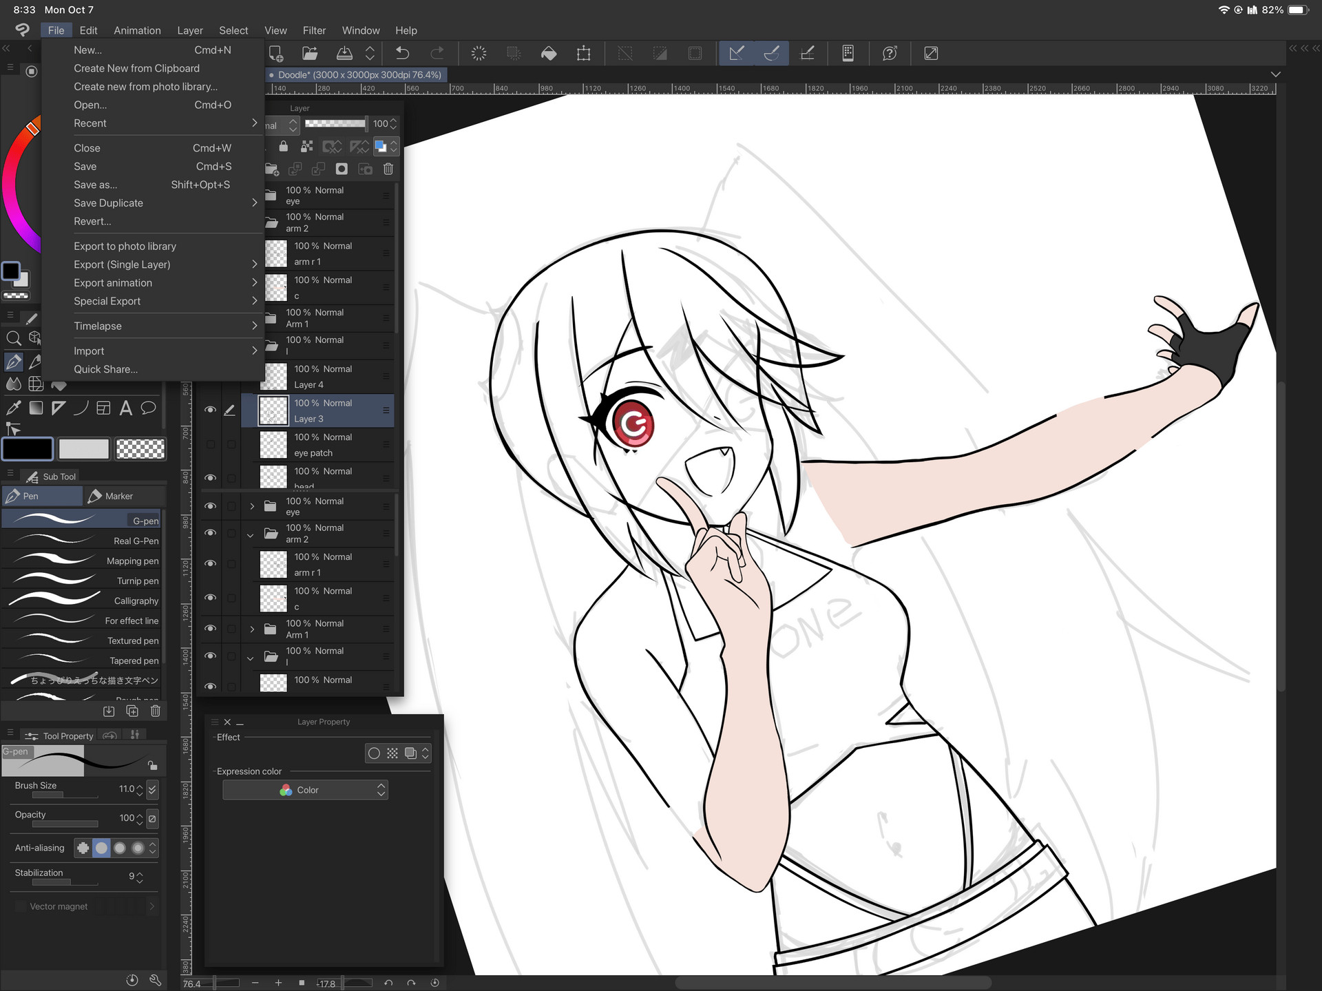The image size is (1322, 991).
Task: Select the Correct line tool
Action: (x=13, y=429)
